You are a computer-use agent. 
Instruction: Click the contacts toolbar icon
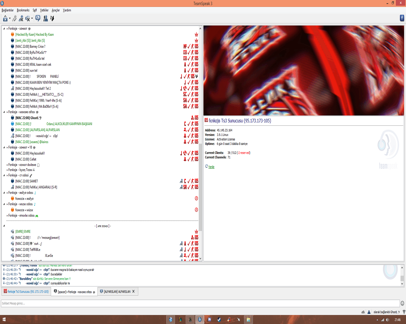[46, 18]
